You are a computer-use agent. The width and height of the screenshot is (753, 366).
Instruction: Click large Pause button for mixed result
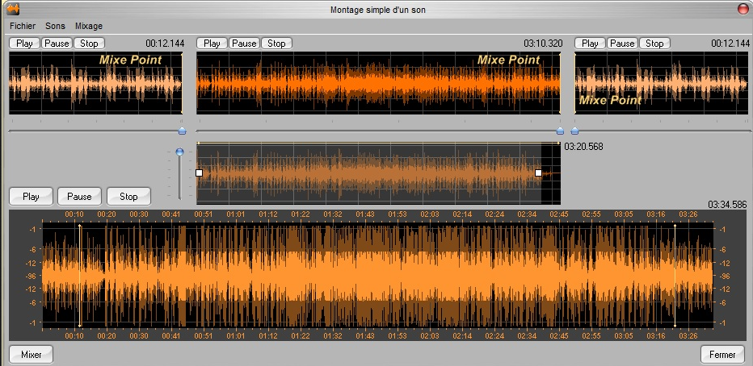tap(79, 197)
